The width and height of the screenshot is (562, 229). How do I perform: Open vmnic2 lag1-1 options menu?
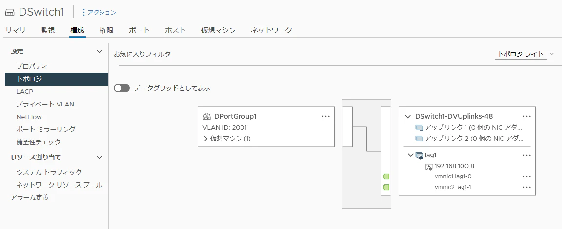526,187
